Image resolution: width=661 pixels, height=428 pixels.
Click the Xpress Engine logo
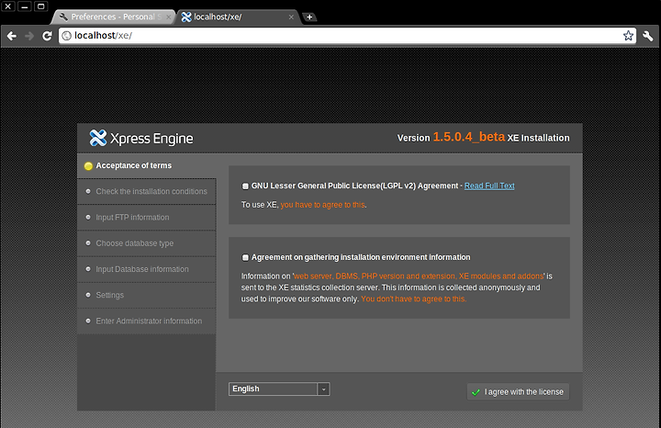[x=141, y=139]
